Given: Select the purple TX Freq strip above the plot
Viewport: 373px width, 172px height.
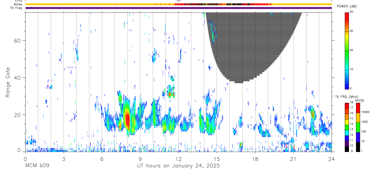Looking at the screenshot, I should click(x=179, y=8).
